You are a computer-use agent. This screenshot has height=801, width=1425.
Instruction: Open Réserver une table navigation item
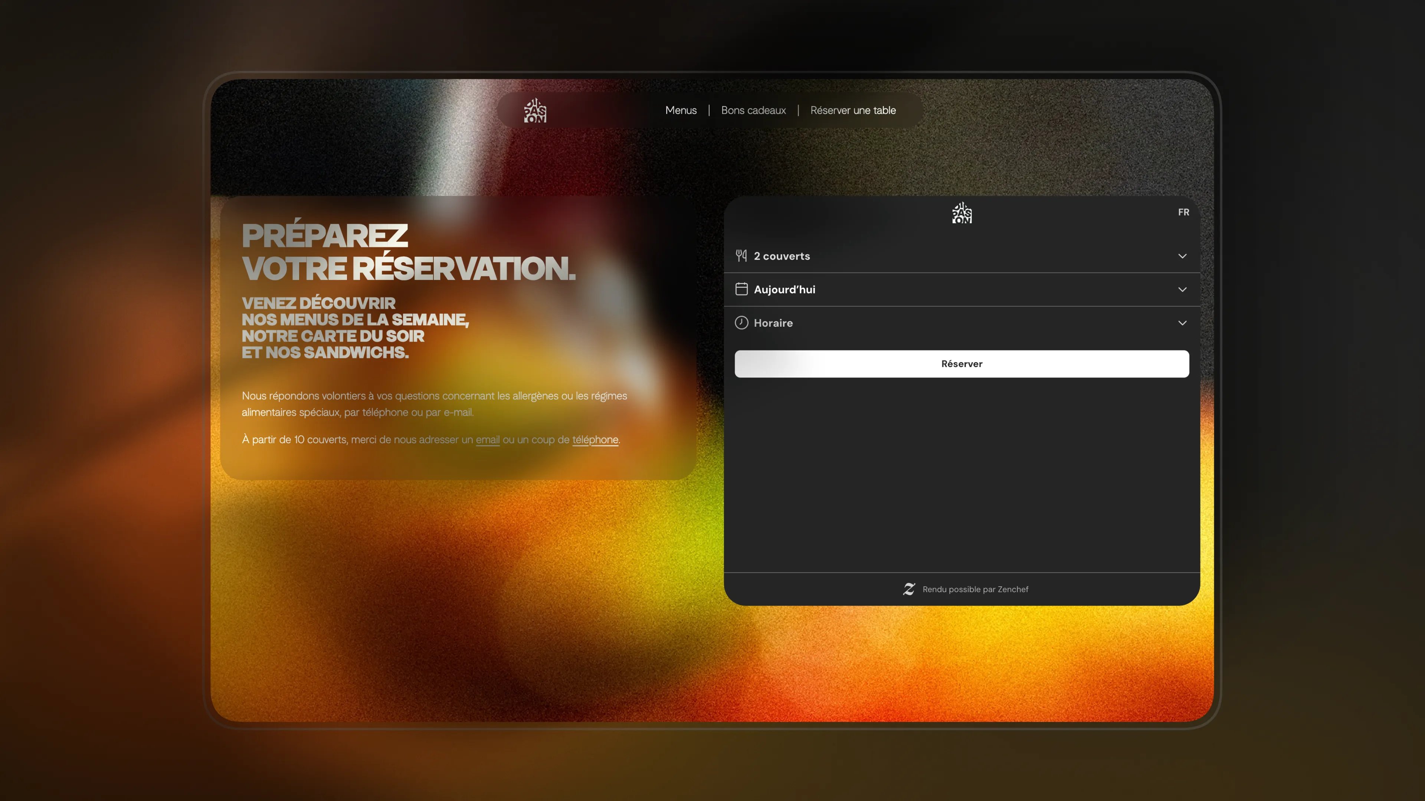coord(853,111)
